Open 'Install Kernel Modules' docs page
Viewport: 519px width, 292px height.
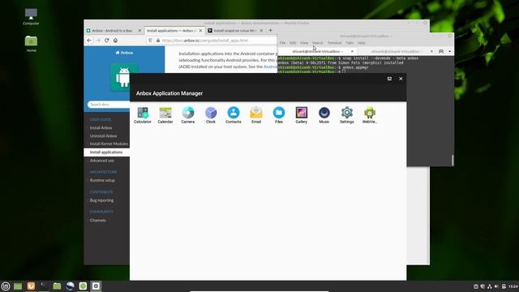[x=109, y=144]
